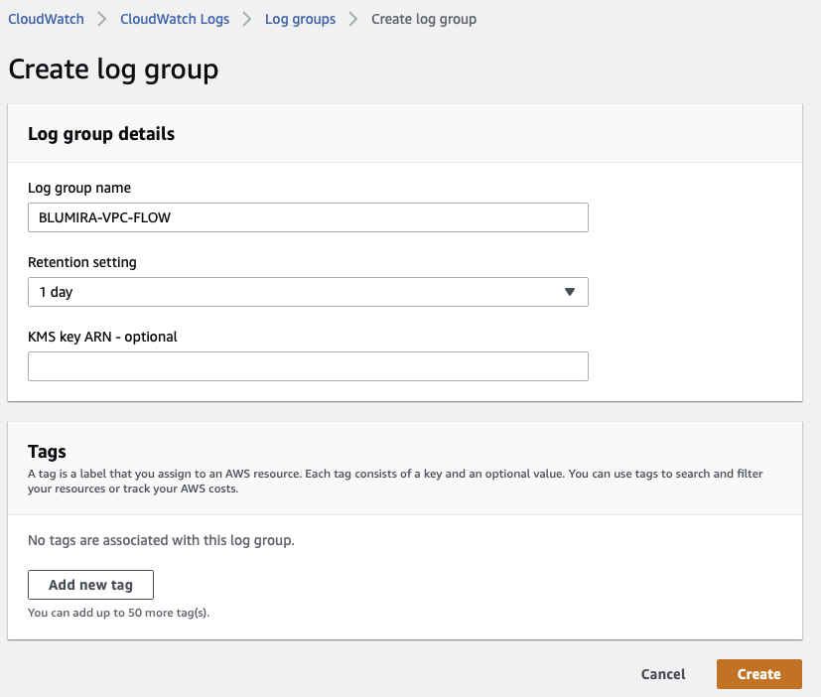Focus the KMS key ARN field
This screenshot has height=697, width=821.
pos(308,366)
